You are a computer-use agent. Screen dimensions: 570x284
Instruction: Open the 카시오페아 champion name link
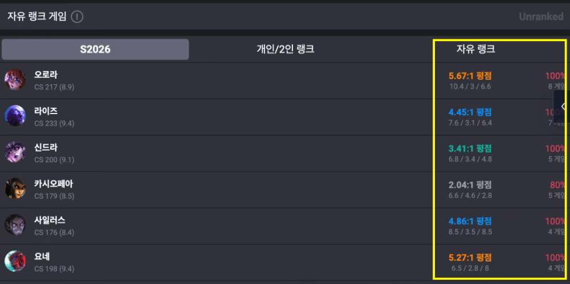[54, 184]
